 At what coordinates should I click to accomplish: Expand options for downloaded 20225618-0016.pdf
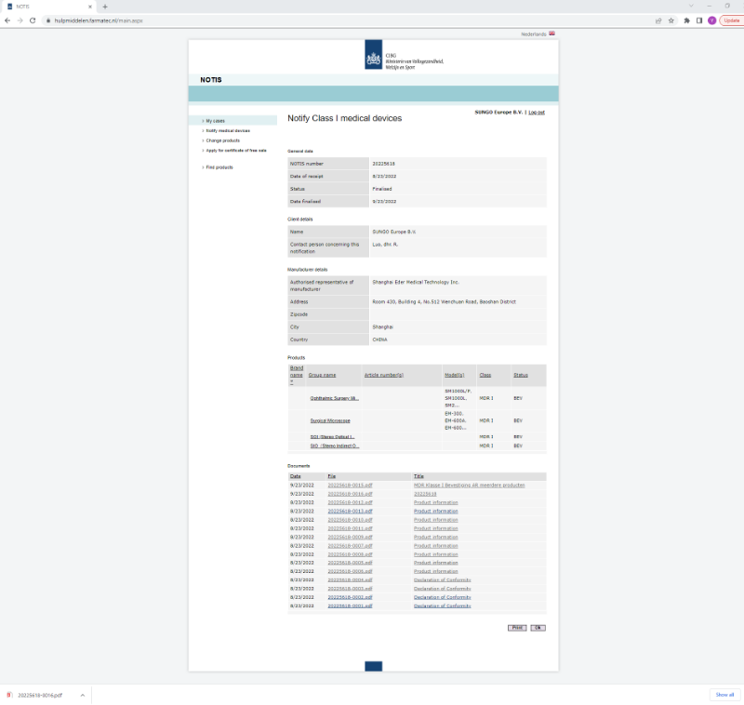81,695
